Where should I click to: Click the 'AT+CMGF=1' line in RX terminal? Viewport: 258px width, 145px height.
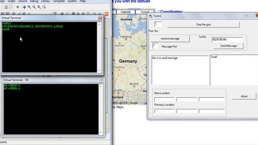pos(12,85)
